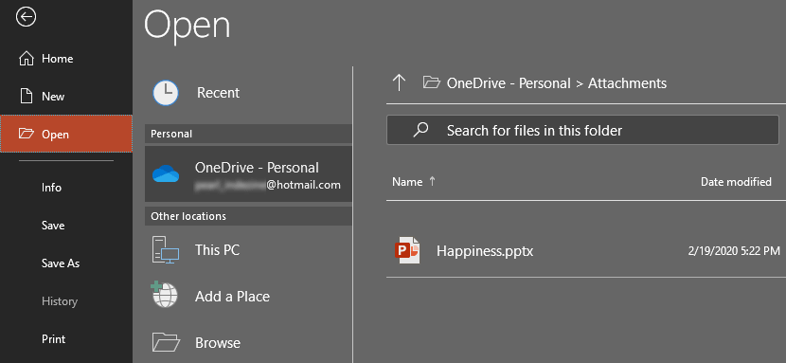
Task: Click the 2/19/2020 5:22 PM date
Action: (734, 250)
